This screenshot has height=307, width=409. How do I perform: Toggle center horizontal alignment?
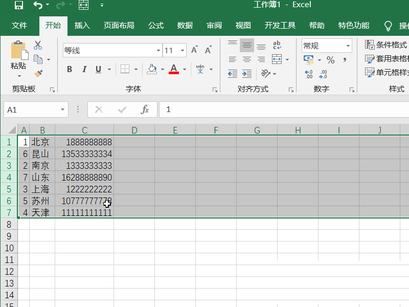tap(247, 59)
